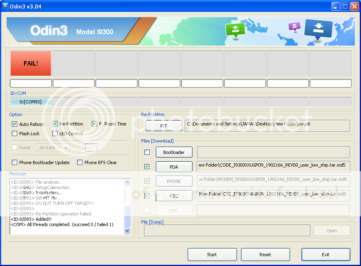Click Open in the File Dump section
The height and width of the screenshot is (266, 361).
click(332, 230)
